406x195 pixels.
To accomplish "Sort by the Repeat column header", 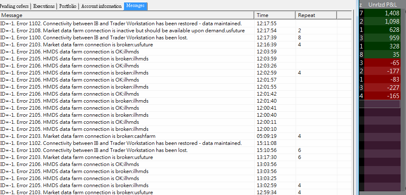I will click(x=316, y=15).
